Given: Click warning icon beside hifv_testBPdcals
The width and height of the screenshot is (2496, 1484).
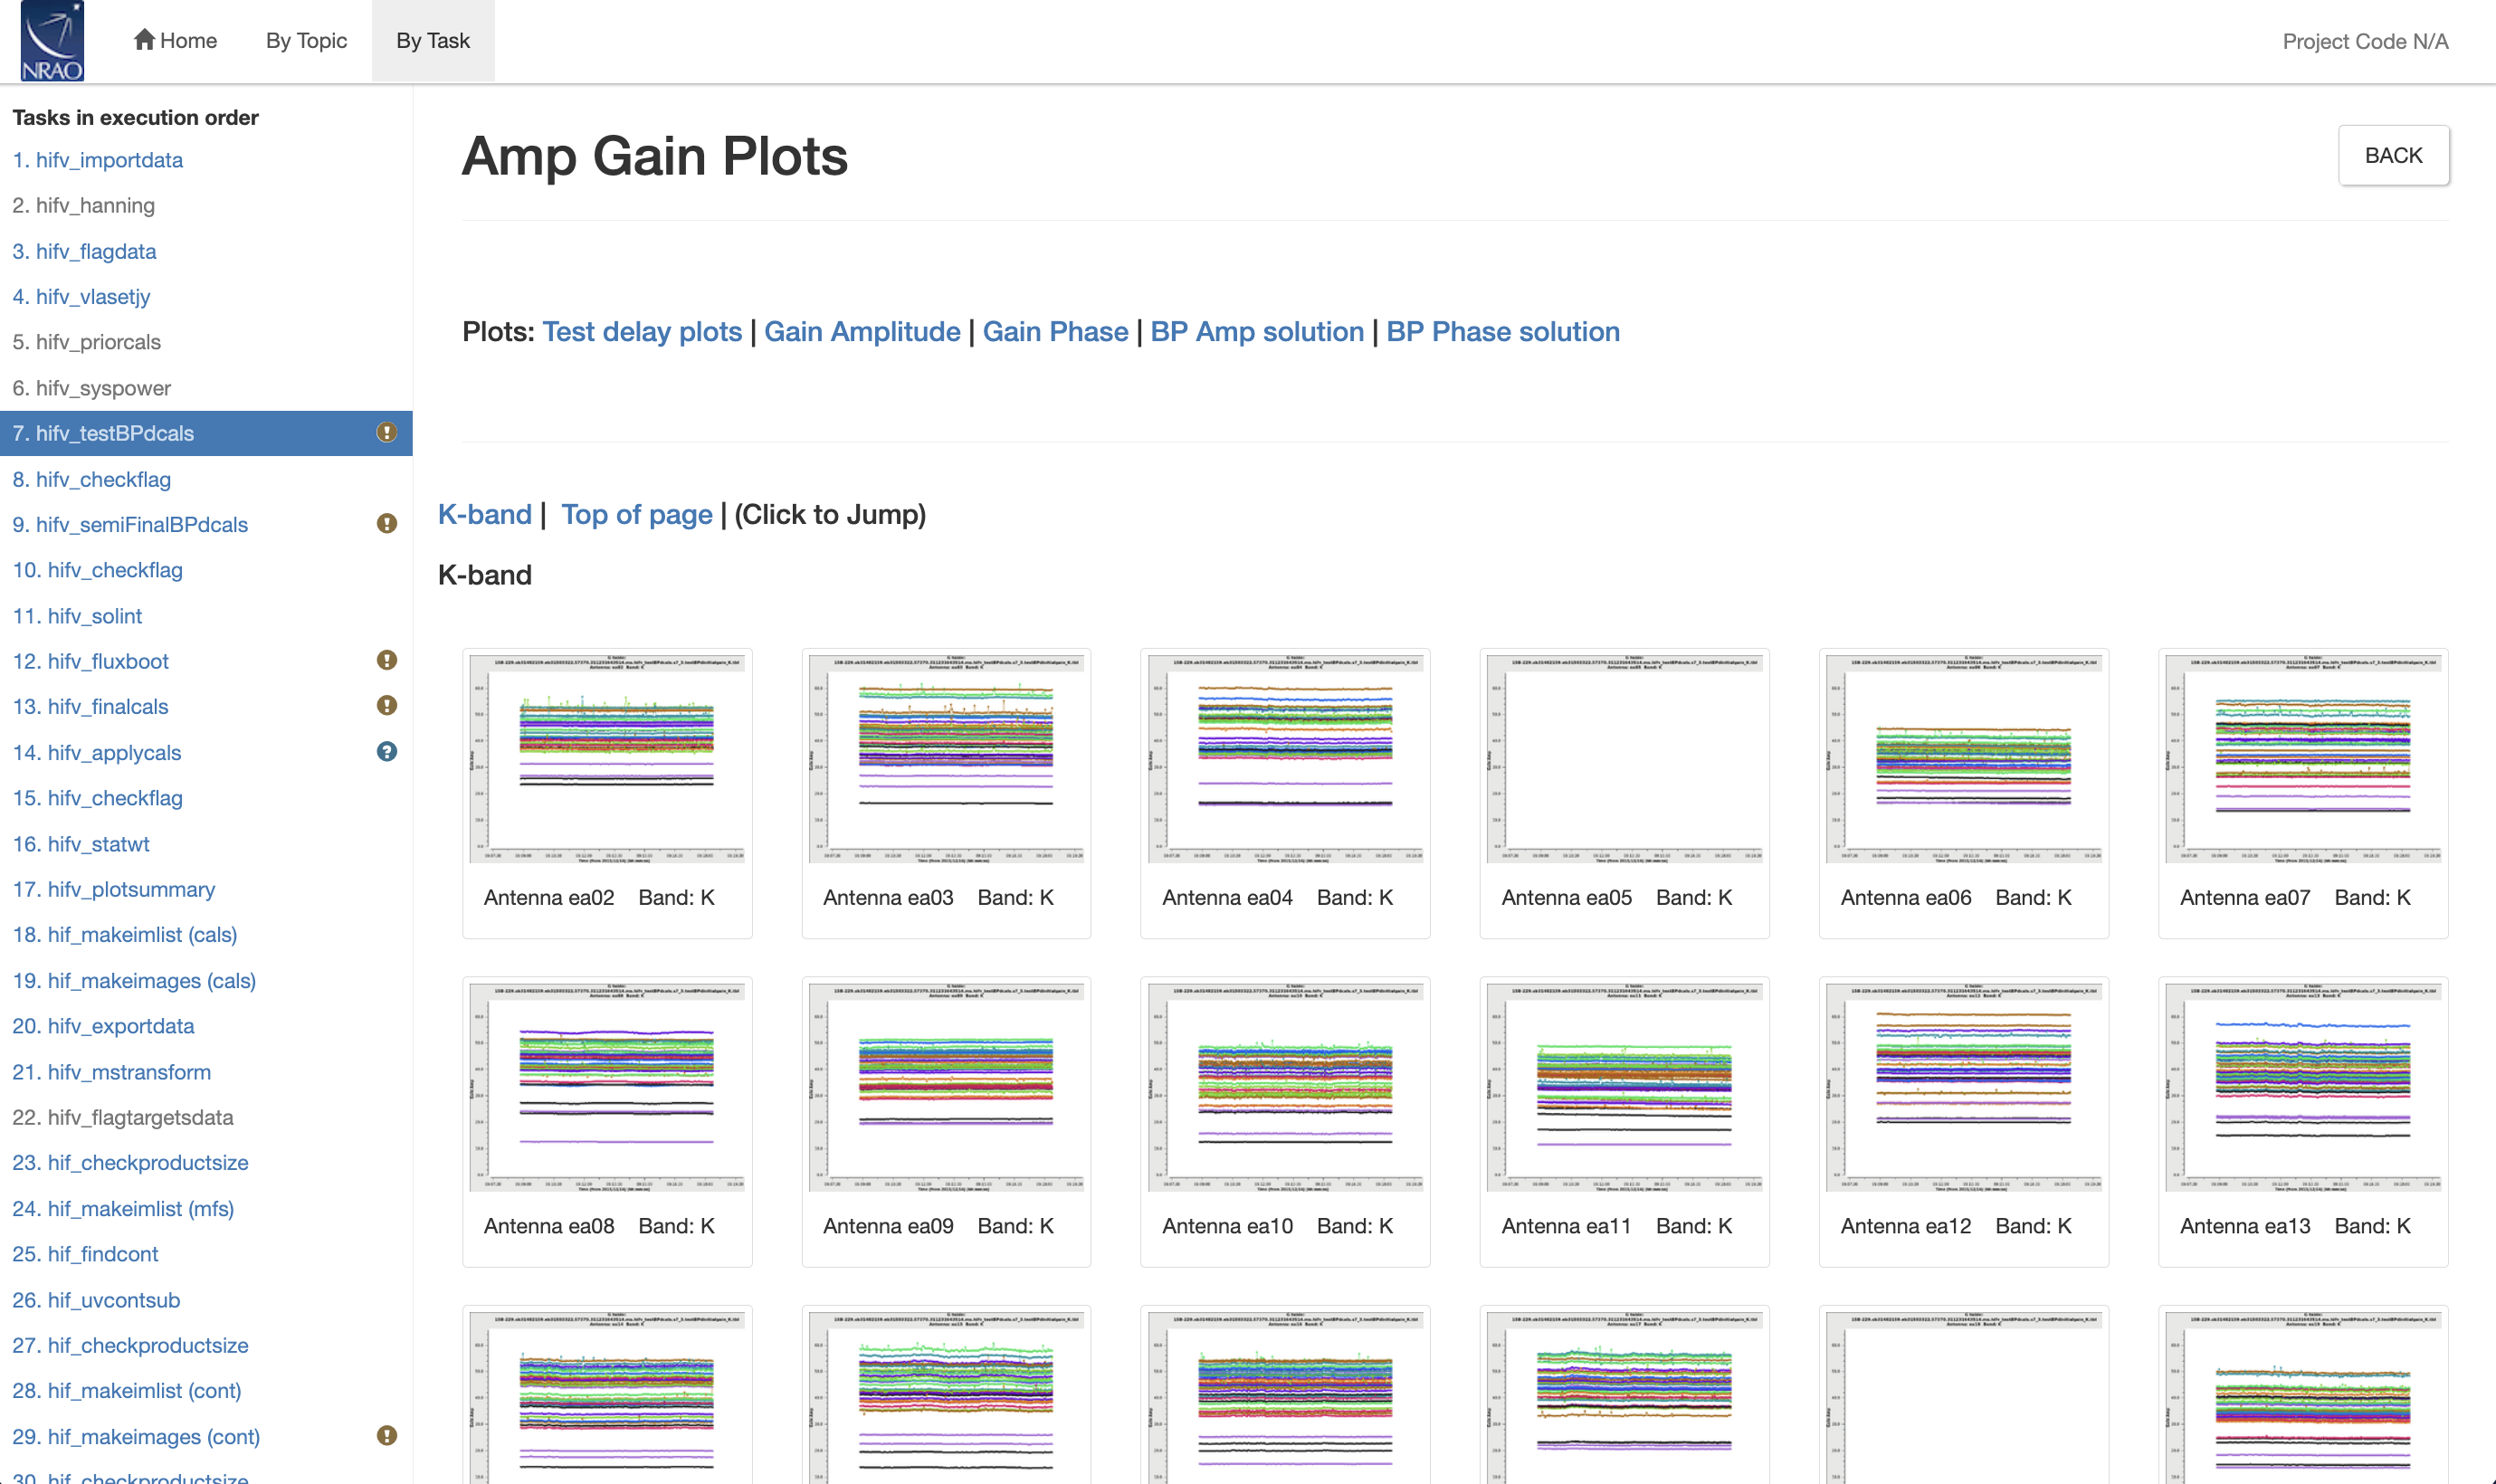Looking at the screenshot, I should tap(386, 433).
